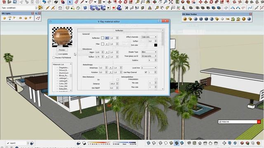Viewport: 264px width, 148px height.
Task: Select Blinds_Ro material in list
Action: click(64, 76)
